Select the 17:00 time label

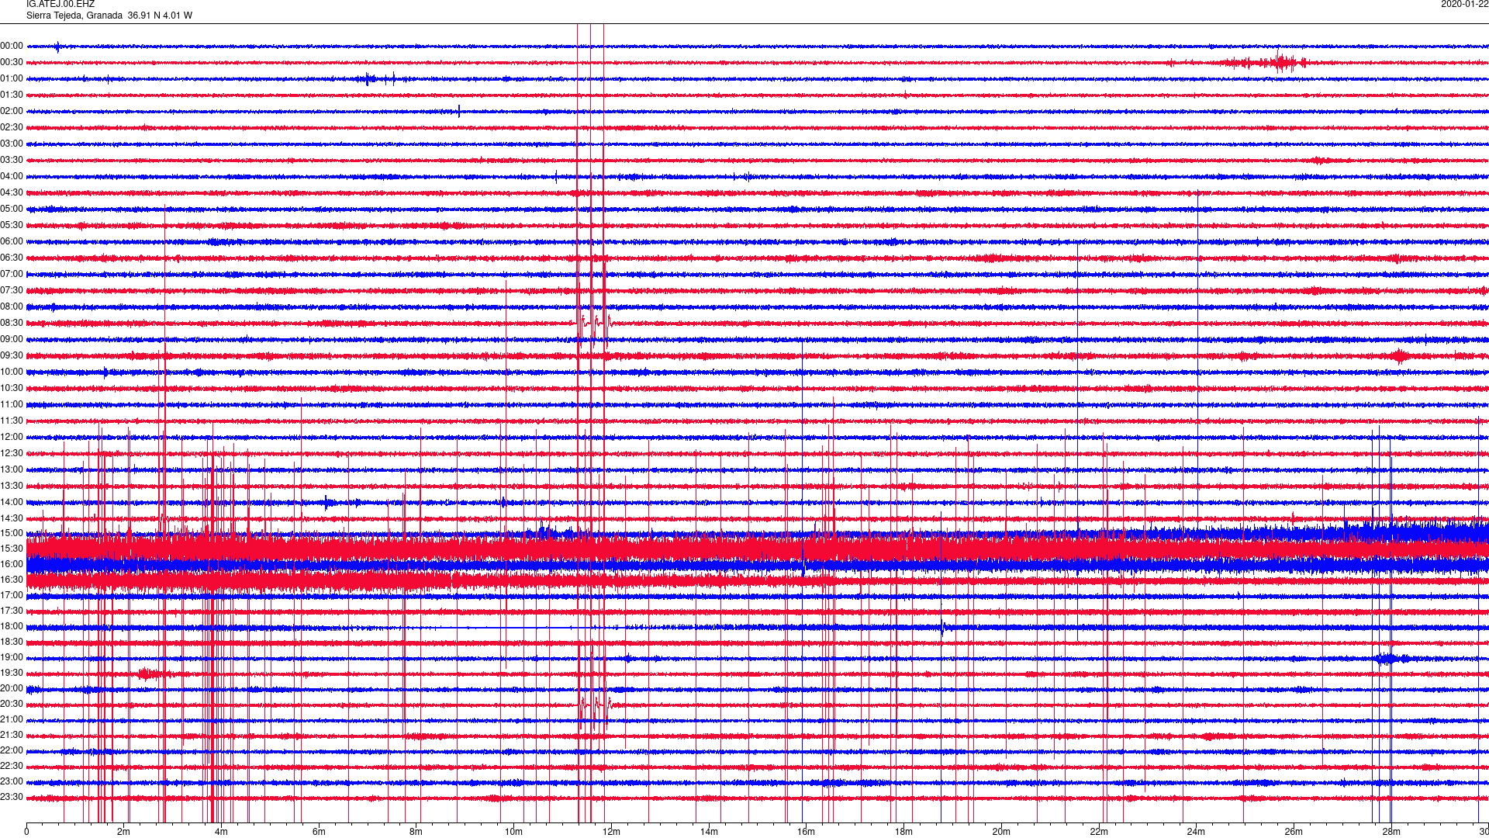[x=12, y=595]
